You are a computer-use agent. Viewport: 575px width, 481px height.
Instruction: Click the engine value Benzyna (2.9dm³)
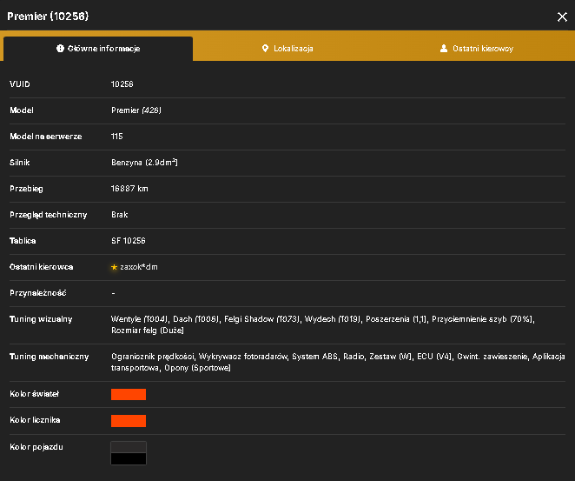click(144, 163)
